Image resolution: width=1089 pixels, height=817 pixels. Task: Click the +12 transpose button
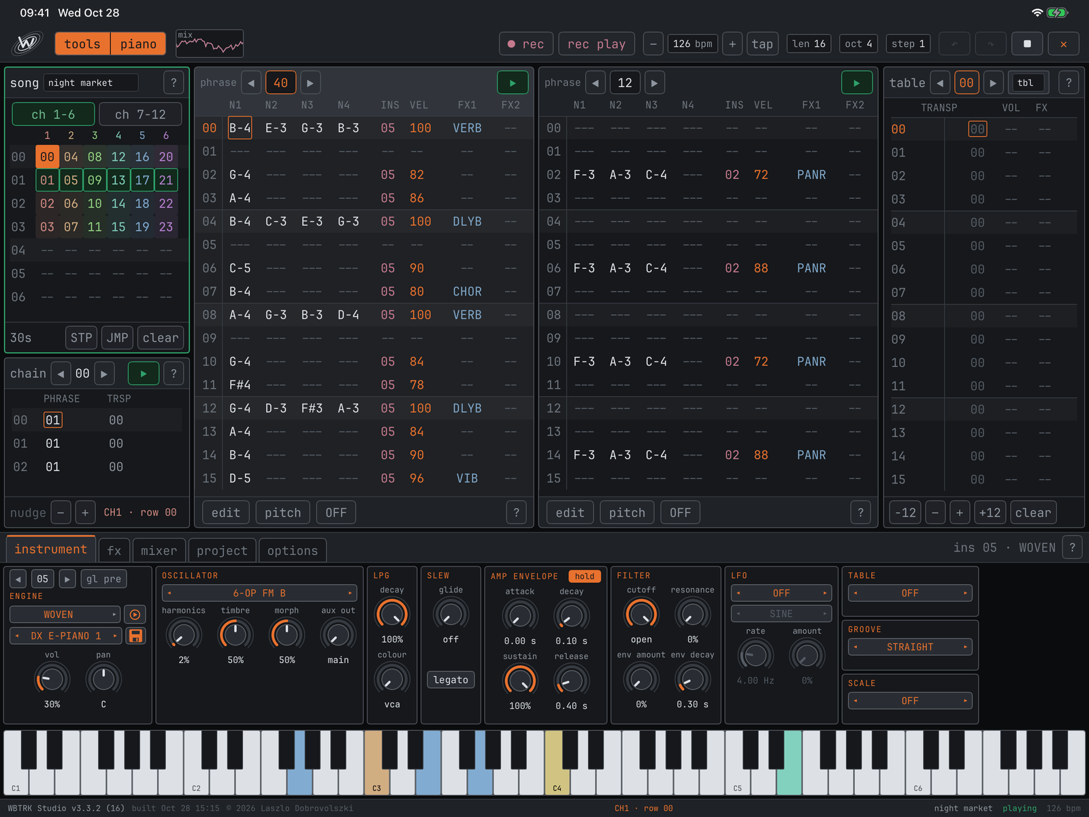(x=990, y=513)
